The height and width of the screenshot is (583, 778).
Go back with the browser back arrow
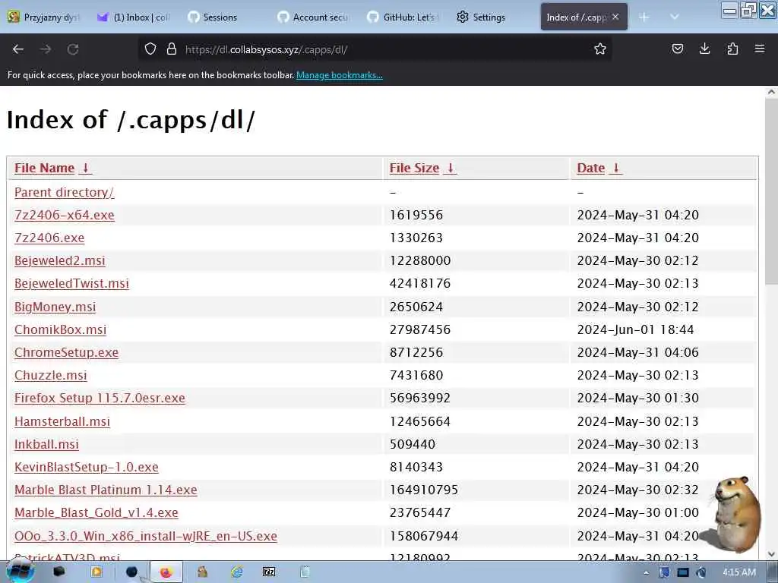[x=18, y=49]
